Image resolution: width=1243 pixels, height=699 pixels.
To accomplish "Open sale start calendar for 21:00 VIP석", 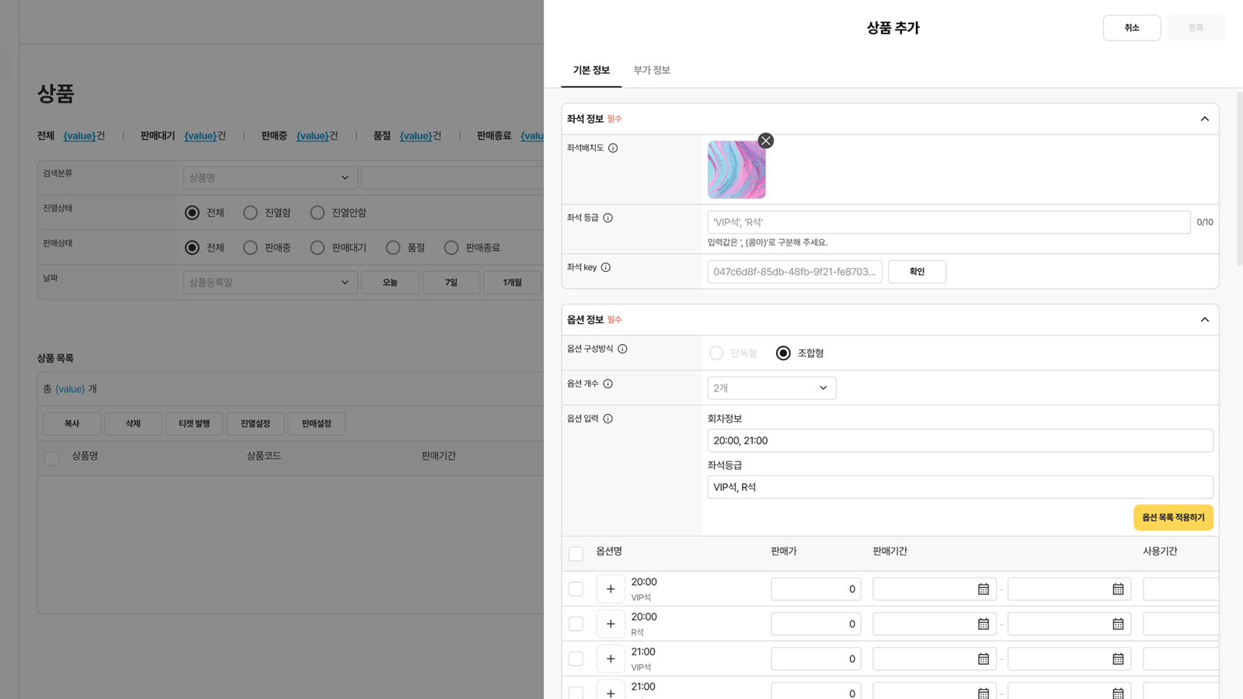I will click(984, 659).
